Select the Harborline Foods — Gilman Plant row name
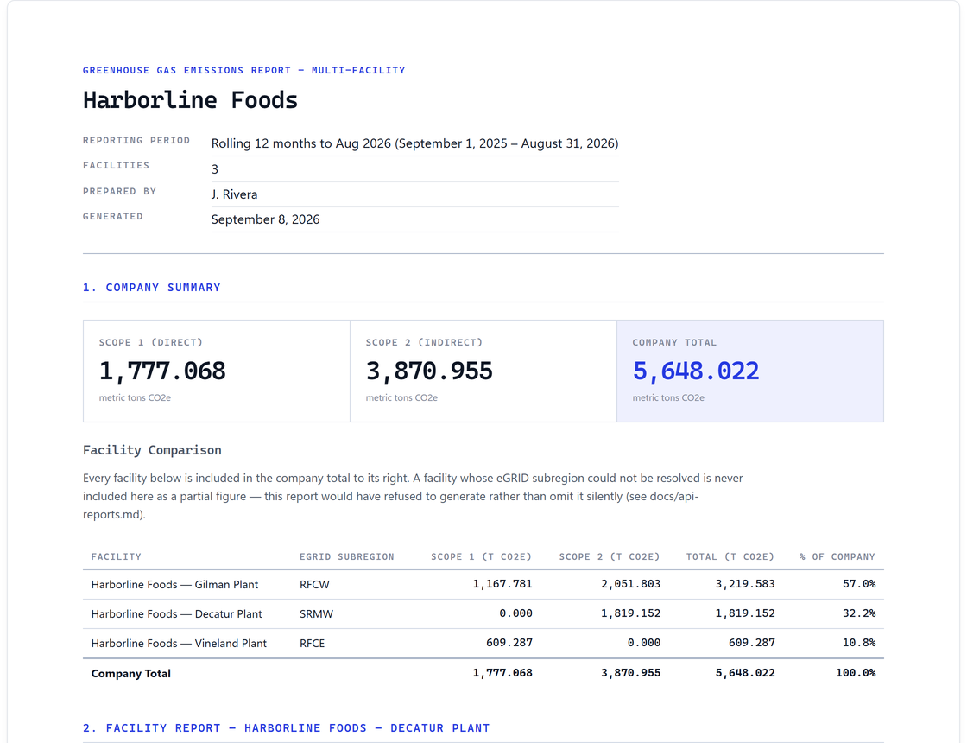Viewport: 967px width, 743px height. 174,584
